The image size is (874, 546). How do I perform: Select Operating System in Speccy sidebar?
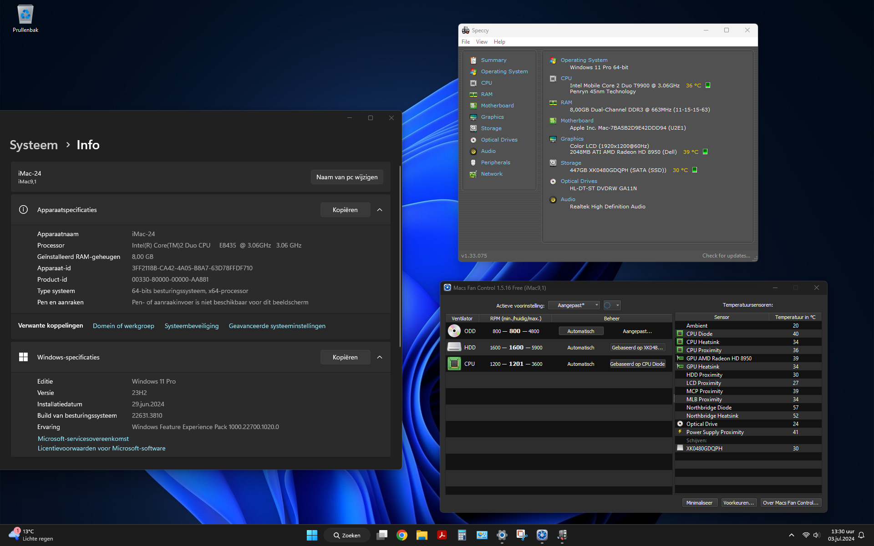coord(504,71)
